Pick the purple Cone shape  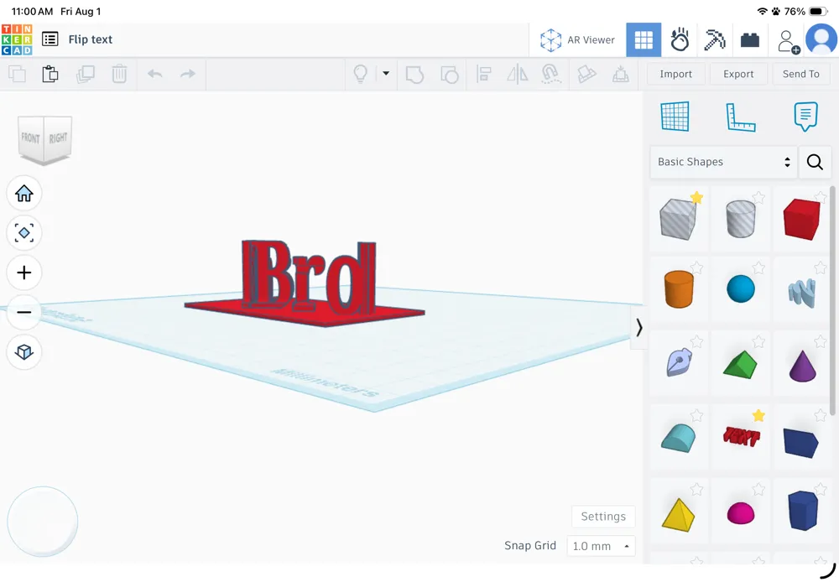pos(803,366)
